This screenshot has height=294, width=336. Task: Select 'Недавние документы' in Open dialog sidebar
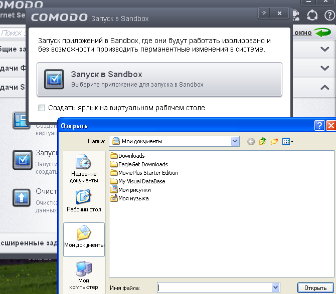click(84, 168)
